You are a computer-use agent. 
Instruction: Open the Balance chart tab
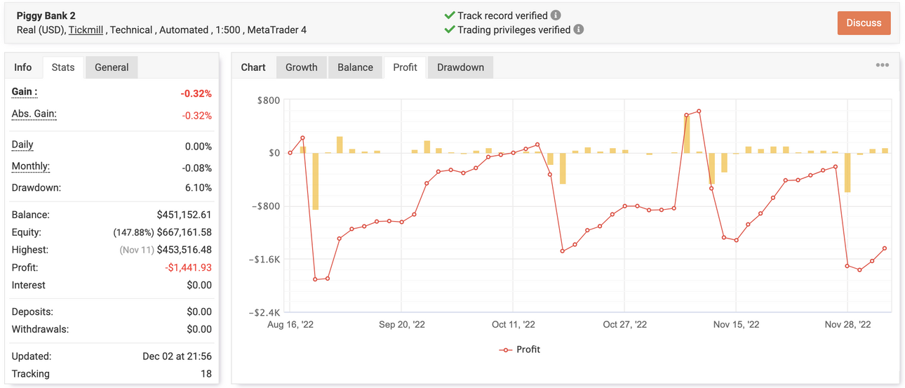click(x=355, y=67)
